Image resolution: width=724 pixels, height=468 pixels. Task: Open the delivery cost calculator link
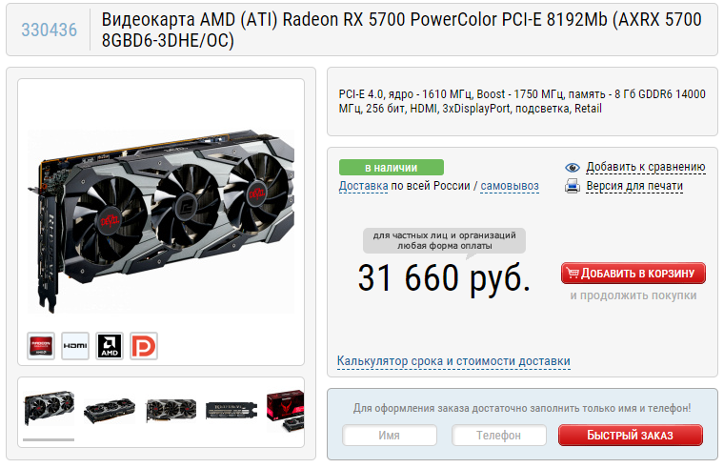pos(453,361)
